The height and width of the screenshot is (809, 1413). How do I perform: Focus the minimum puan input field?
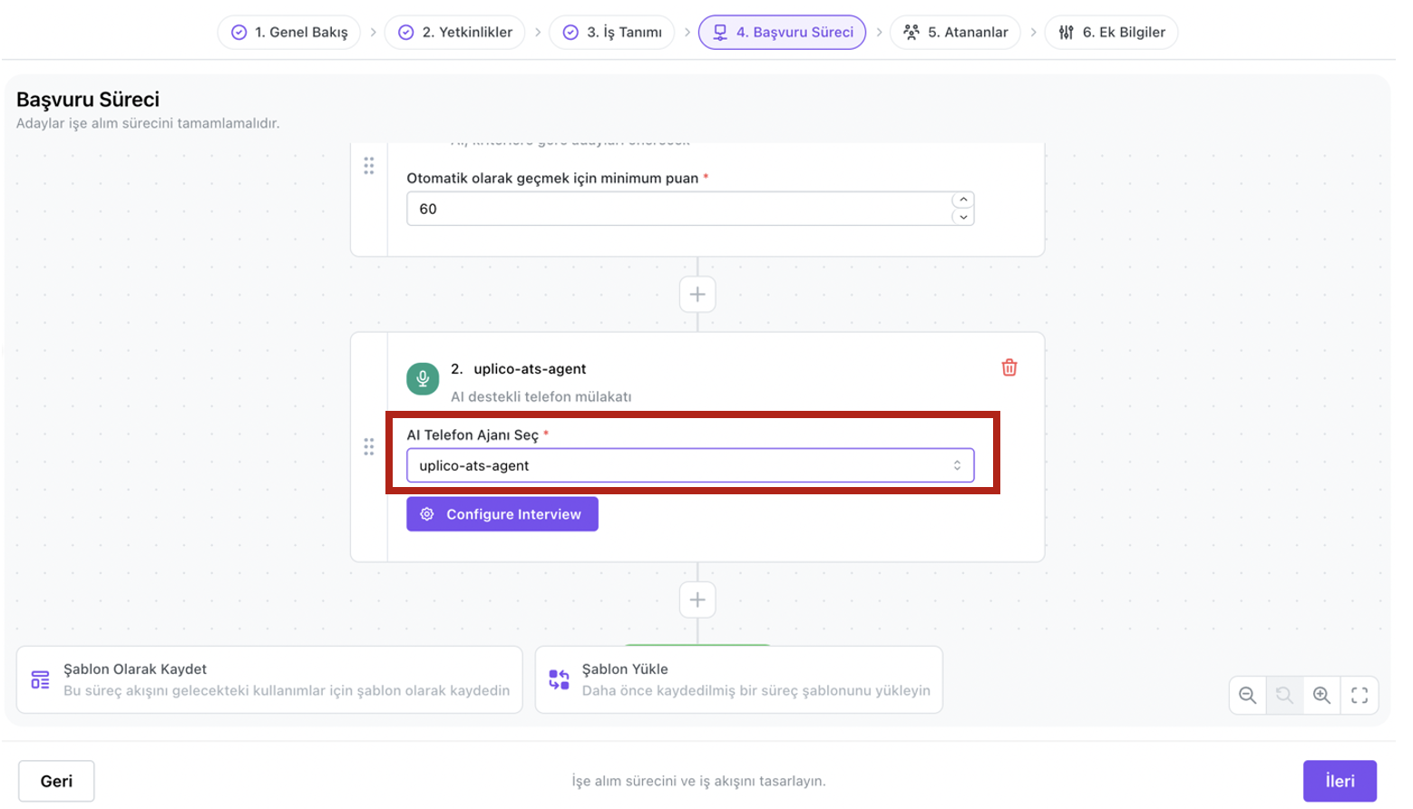tap(676, 210)
